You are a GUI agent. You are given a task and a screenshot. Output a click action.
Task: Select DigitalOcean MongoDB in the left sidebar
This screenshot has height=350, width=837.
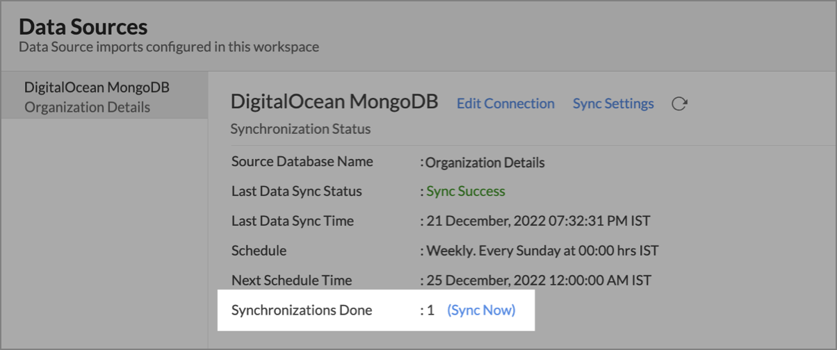point(97,87)
